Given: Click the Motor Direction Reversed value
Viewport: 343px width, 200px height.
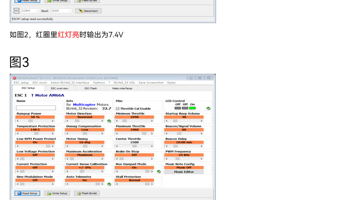Looking at the screenshot, I should [x=85, y=117].
